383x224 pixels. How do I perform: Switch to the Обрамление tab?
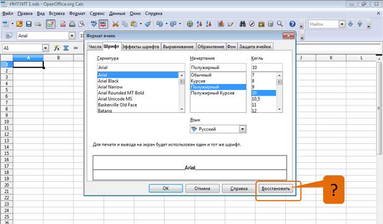pyautogui.click(x=211, y=47)
